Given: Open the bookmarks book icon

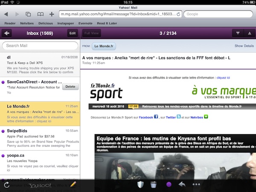Looking at the screenshot, I should [x=41, y=14].
